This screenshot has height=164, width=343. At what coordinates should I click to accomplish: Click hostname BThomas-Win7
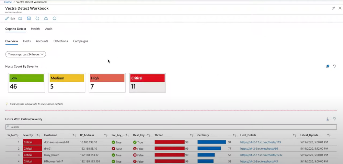pyautogui.click(x=53, y=161)
